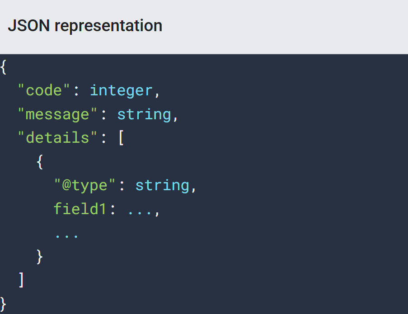408x314 pixels.
Task: Click the inner closing curly brace
Action: point(40,257)
